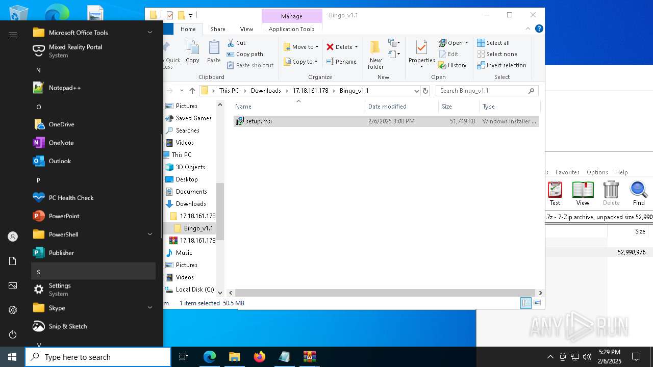Open Microsoft Edge from taskbar
Screen dimensions: 653x367
[x=210, y=357]
